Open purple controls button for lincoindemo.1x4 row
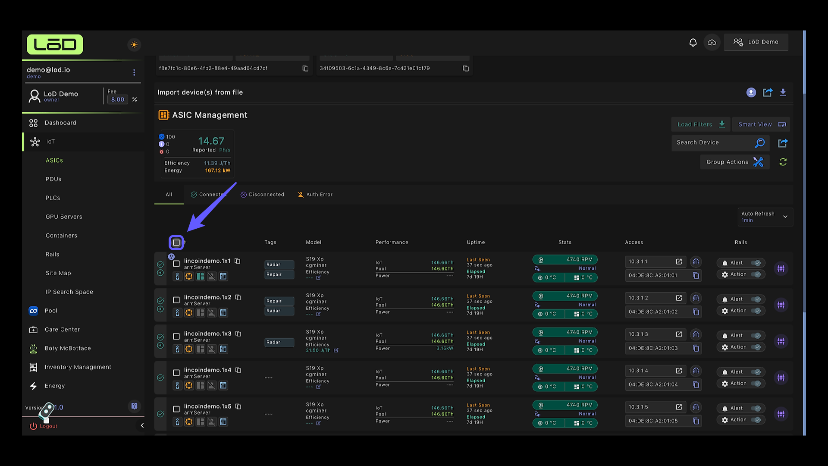This screenshot has width=828, height=466. (x=781, y=378)
